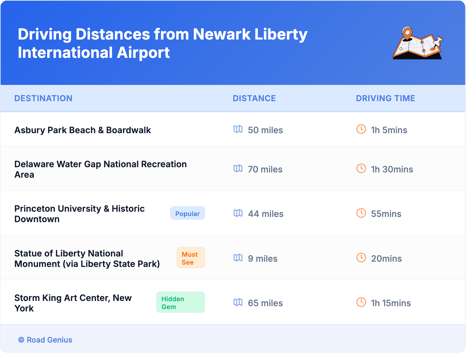Click the Distance column header
The image size is (466, 353).
(x=254, y=98)
